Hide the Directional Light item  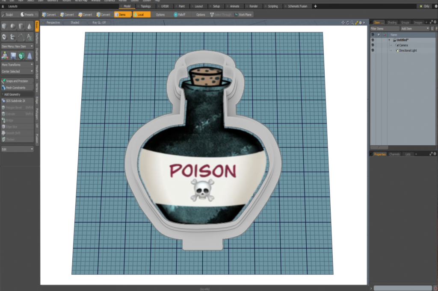[373, 50]
